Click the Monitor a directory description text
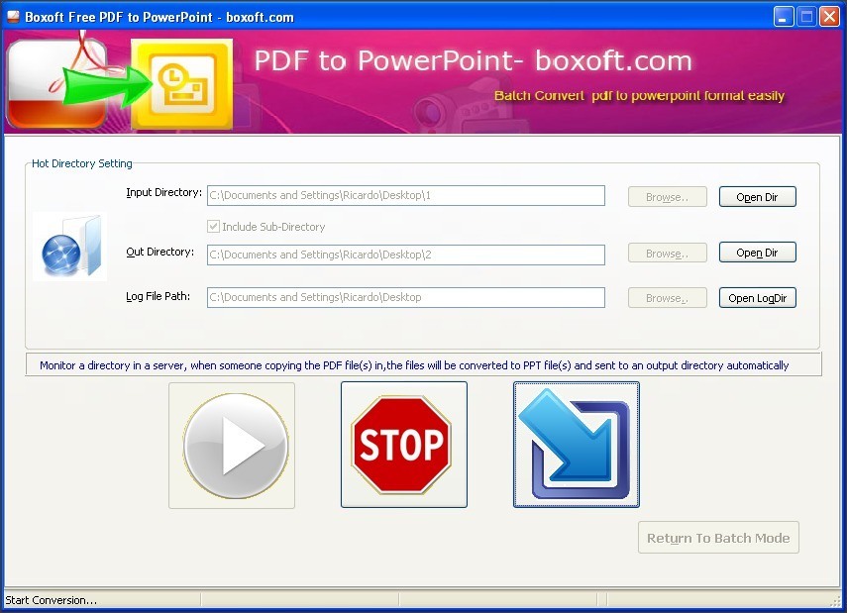This screenshot has width=847, height=613. point(414,365)
